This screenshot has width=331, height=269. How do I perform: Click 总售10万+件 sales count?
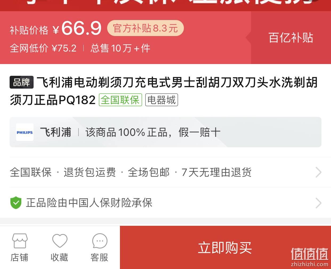tap(120, 48)
